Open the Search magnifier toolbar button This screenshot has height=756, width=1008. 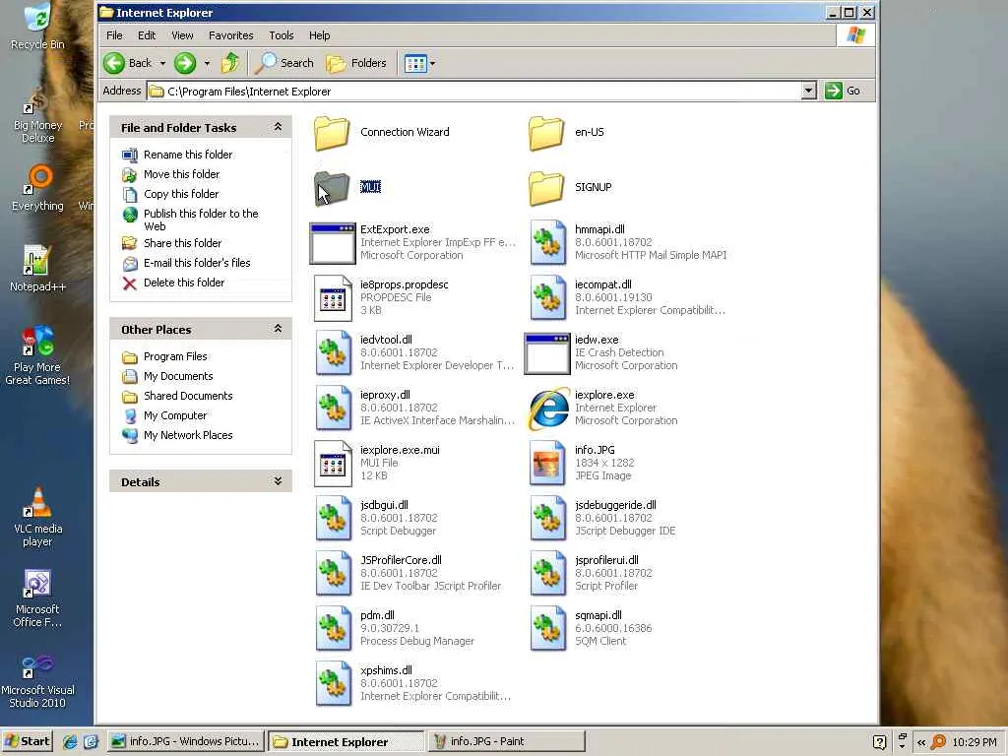tap(284, 63)
